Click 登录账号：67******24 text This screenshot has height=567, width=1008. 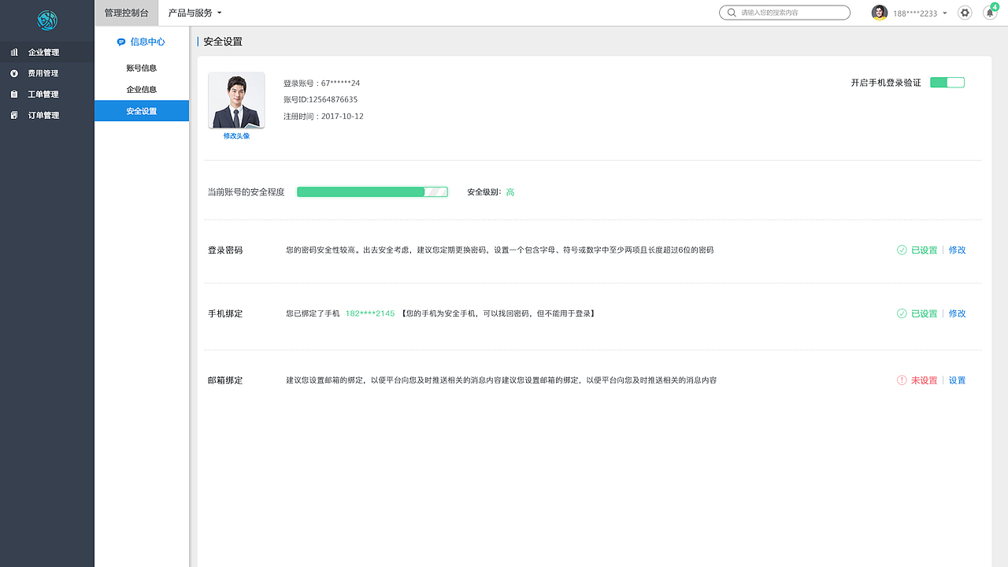(x=321, y=83)
